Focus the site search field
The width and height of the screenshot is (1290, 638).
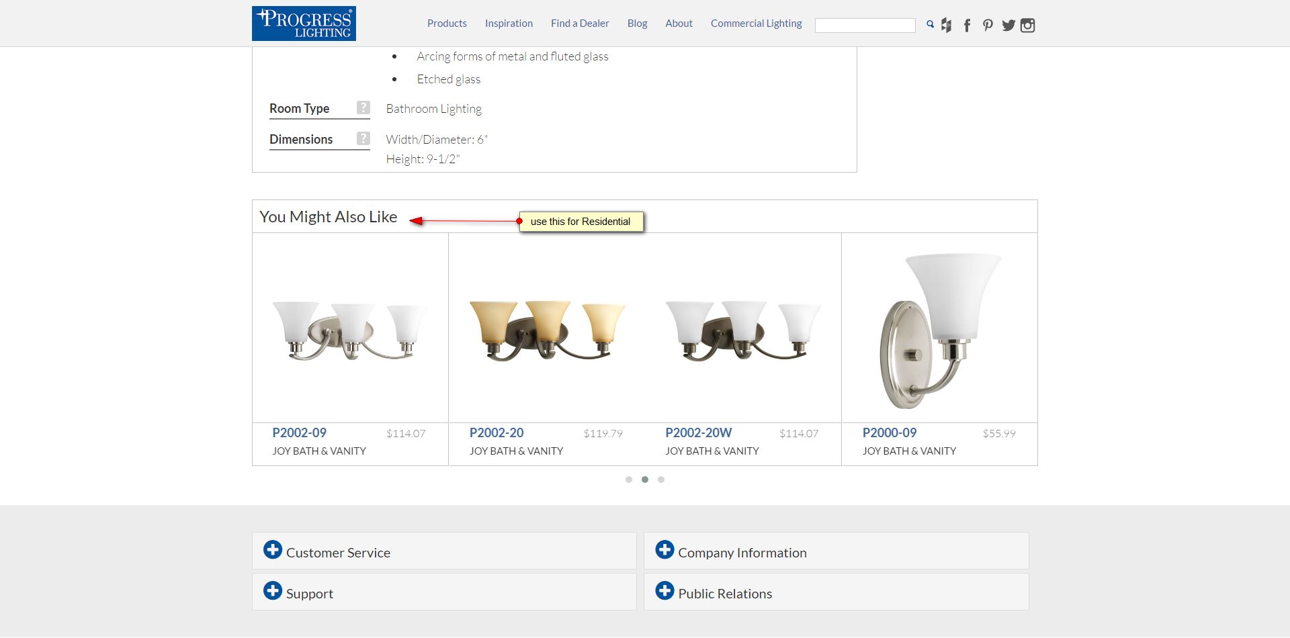click(x=865, y=26)
